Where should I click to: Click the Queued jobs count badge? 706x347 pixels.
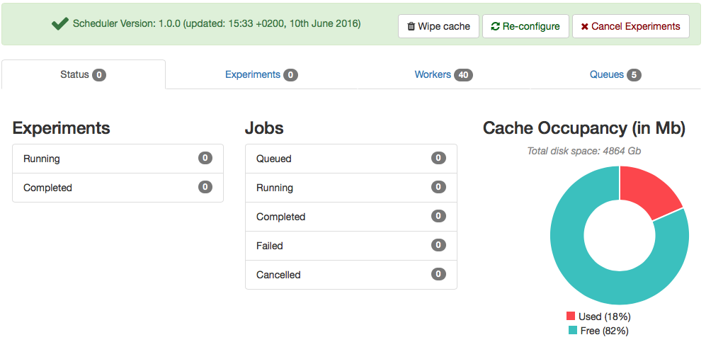click(x=438, y=158)
